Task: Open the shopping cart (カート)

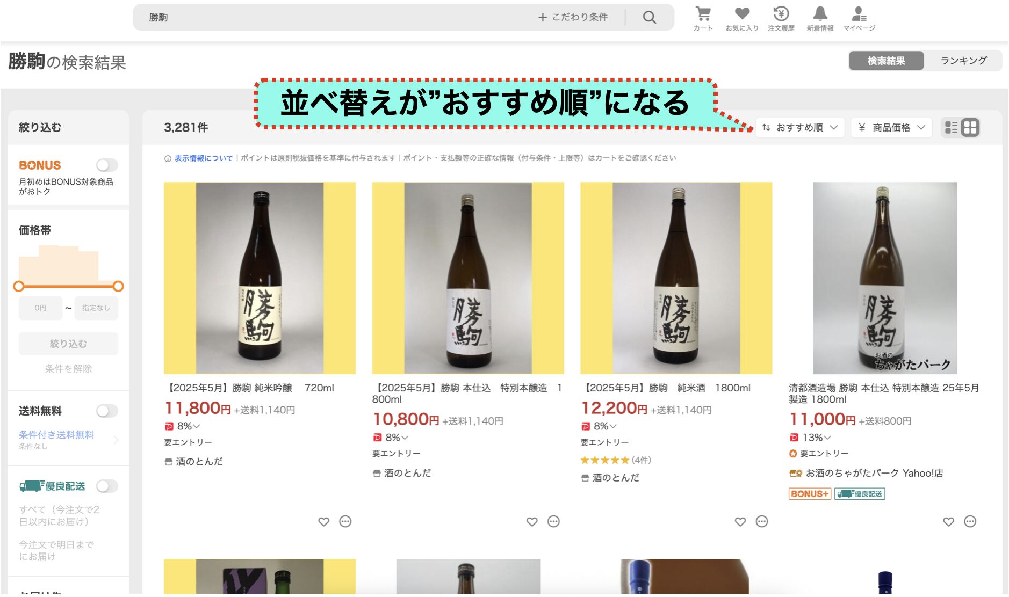Action: (x=703, y=19)
